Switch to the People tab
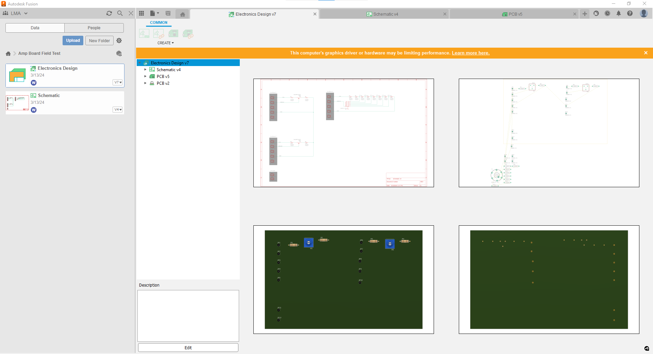 pyautogui.click(x=94, y=28)
